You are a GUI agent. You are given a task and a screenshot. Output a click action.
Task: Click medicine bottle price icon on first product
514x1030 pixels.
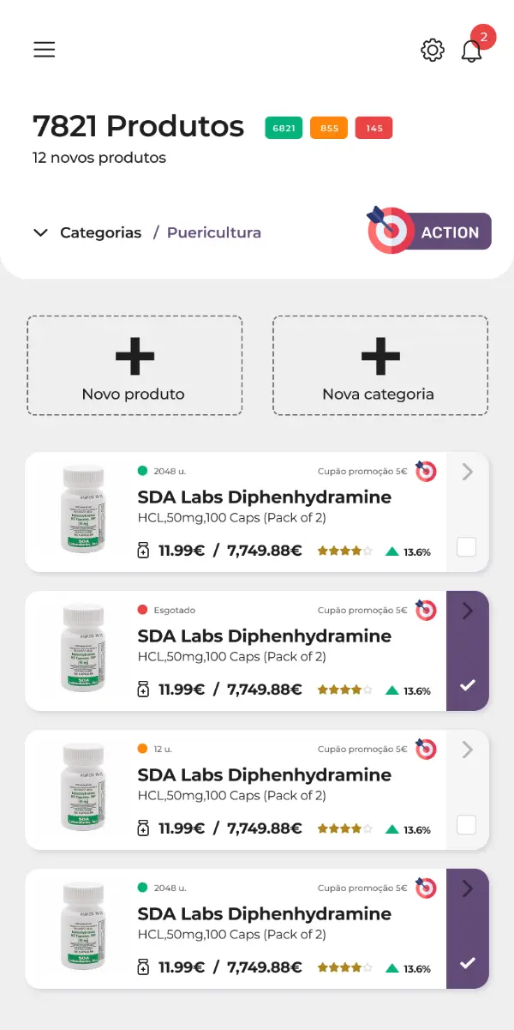pos(144,551)
